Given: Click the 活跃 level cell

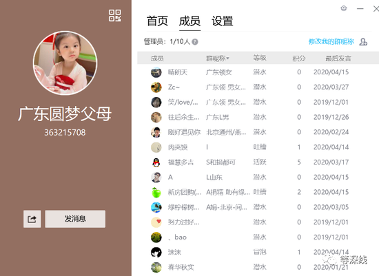Looking at the screenshot, I should click(x=260, y=162).
